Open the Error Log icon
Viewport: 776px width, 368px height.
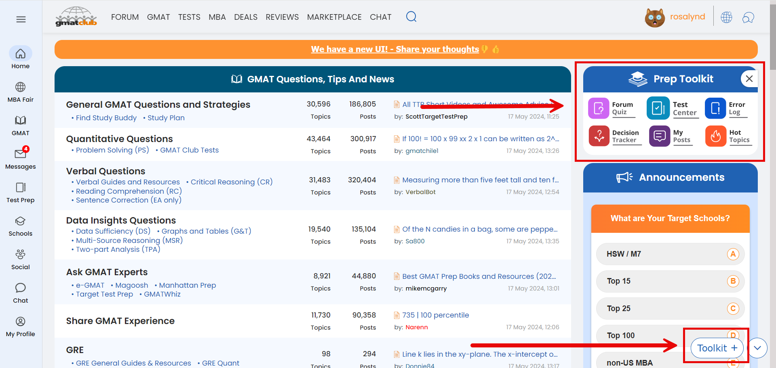click(715, 108)
